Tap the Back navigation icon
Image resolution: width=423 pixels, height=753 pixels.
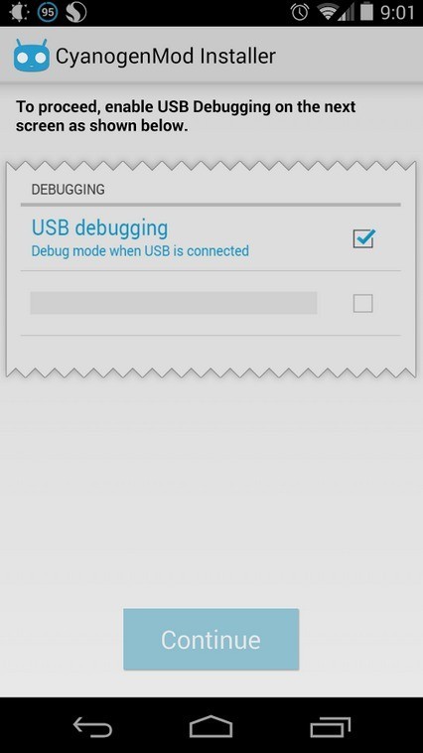pos(92,727)
